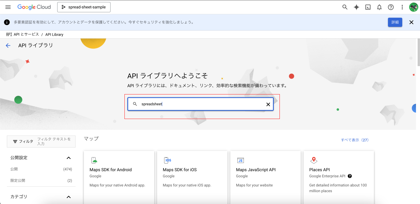Screen dimensions: 420x204
Task: Open the three-dot settings menu in header
Action: [x=402, y=7]
